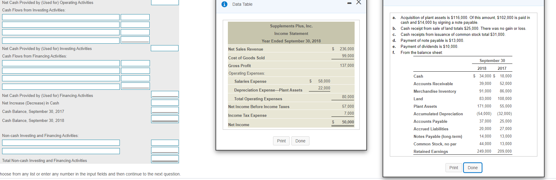556x180 pixels.
Task: Click Depreciation Expense—Plant Assets label
Action: tap(268, 90)
